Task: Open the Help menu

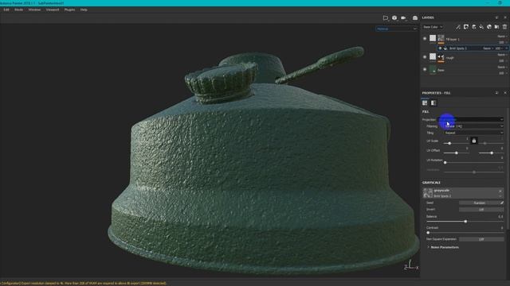Action: [x=84, y=10]
